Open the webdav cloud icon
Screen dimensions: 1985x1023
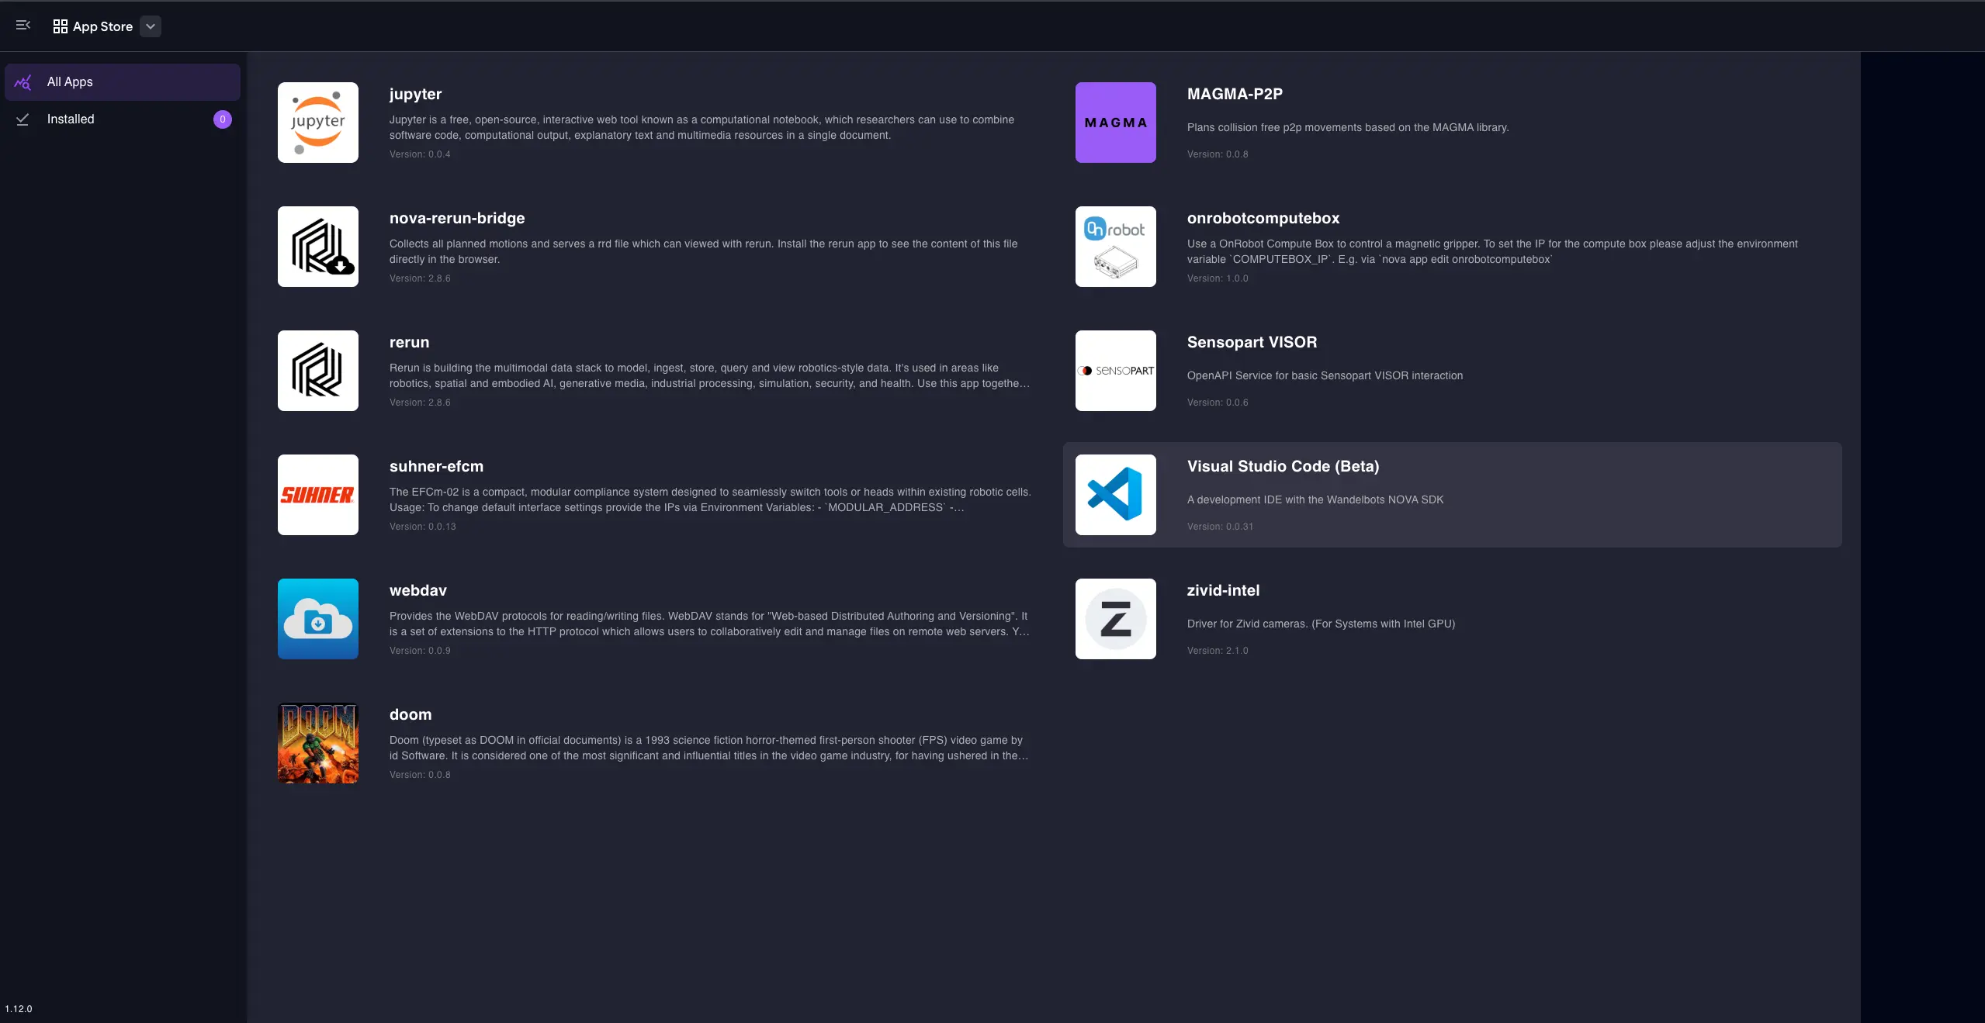[x=317, y=618]
